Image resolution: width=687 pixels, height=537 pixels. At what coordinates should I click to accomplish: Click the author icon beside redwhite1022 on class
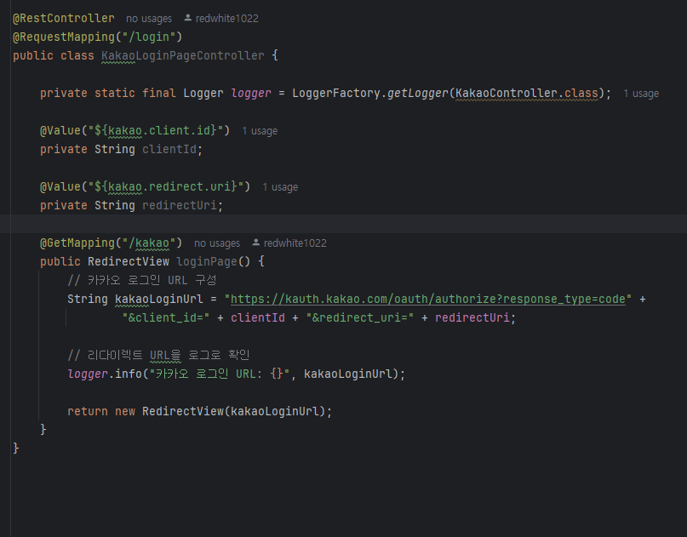click(x=187, y=18)
